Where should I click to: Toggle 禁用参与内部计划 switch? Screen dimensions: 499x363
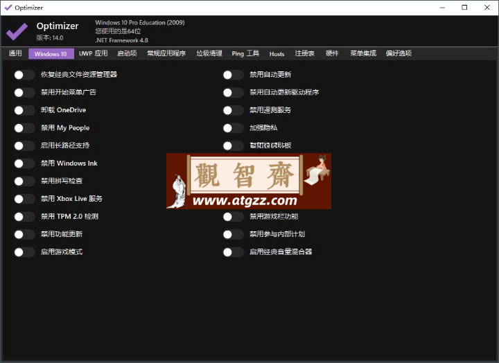234,234
